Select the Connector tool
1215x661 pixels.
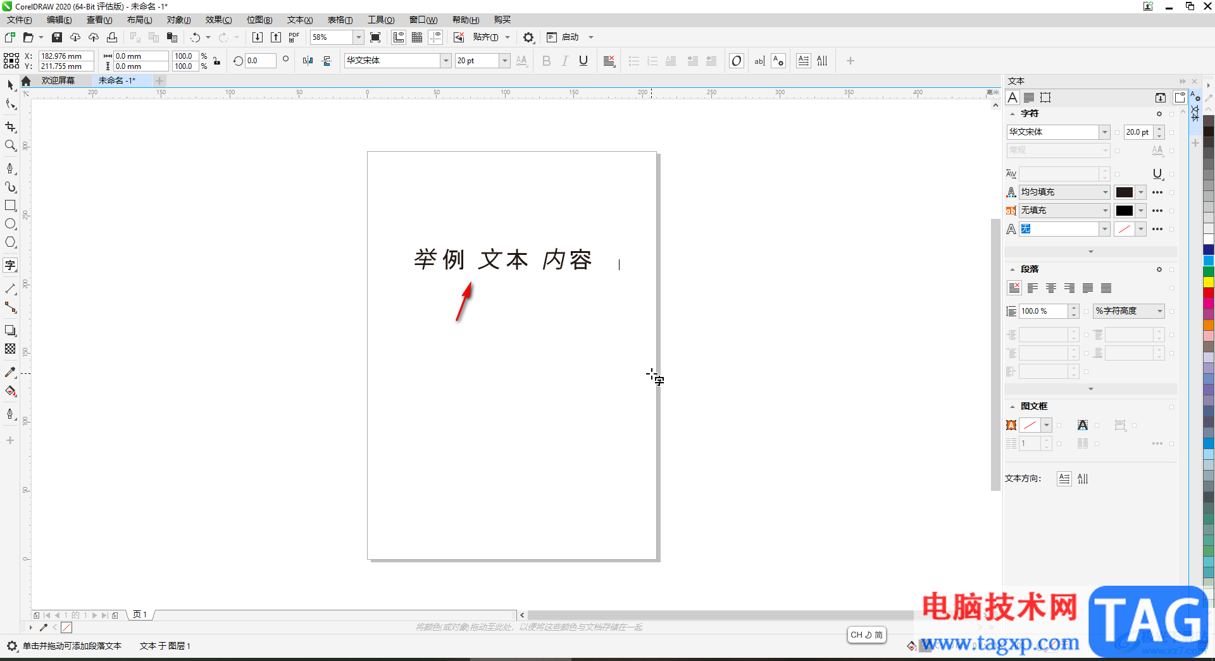(x=10, y=307)
